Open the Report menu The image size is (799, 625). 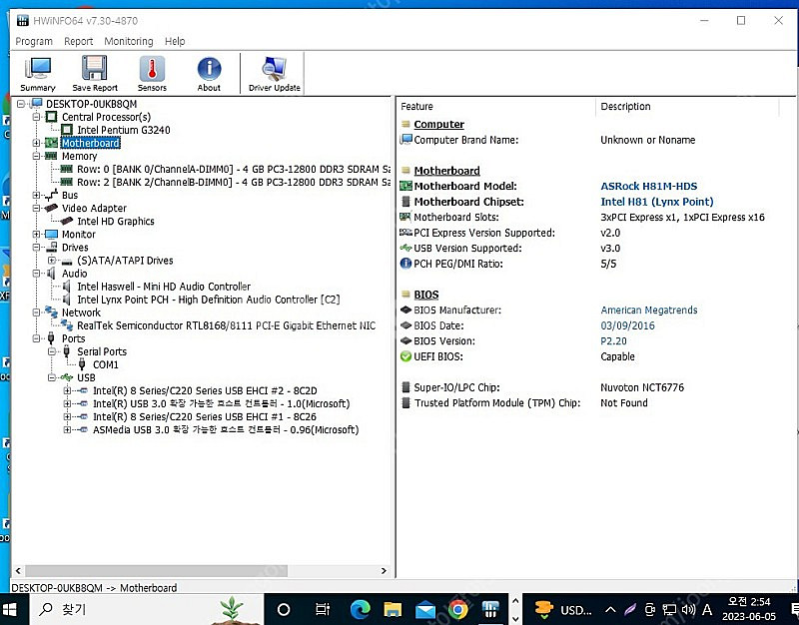pyautogui.click(x=79, y=41)
